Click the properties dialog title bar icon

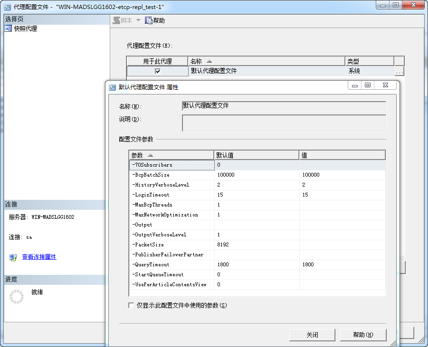point(113,87)
